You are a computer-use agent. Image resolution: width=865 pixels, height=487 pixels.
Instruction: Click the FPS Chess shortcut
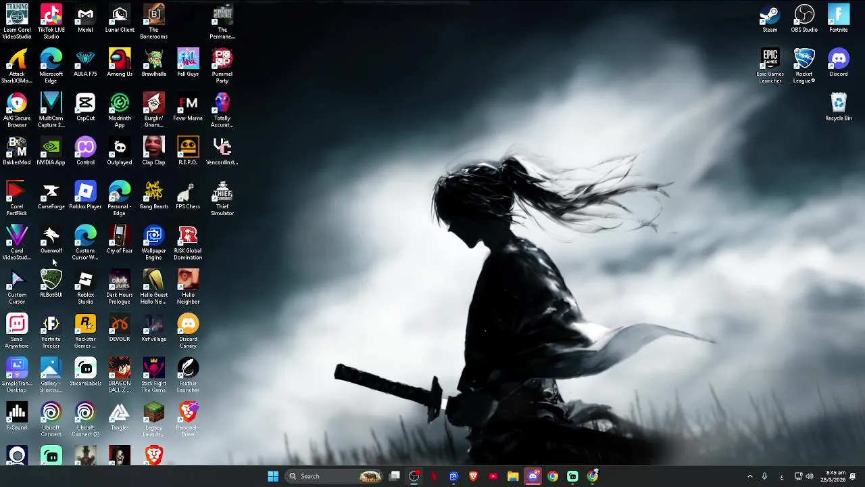tap(188, 195)
